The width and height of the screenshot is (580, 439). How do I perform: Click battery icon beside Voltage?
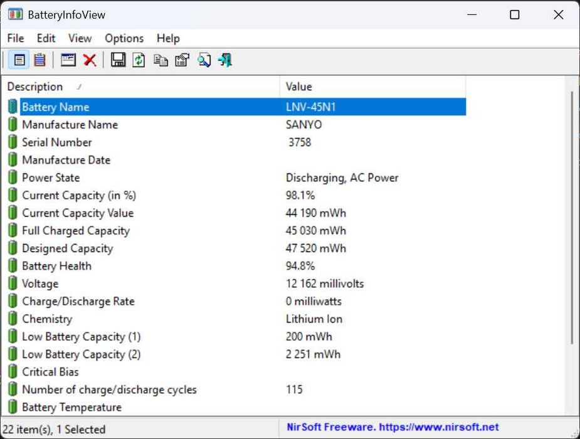[13, 283]
